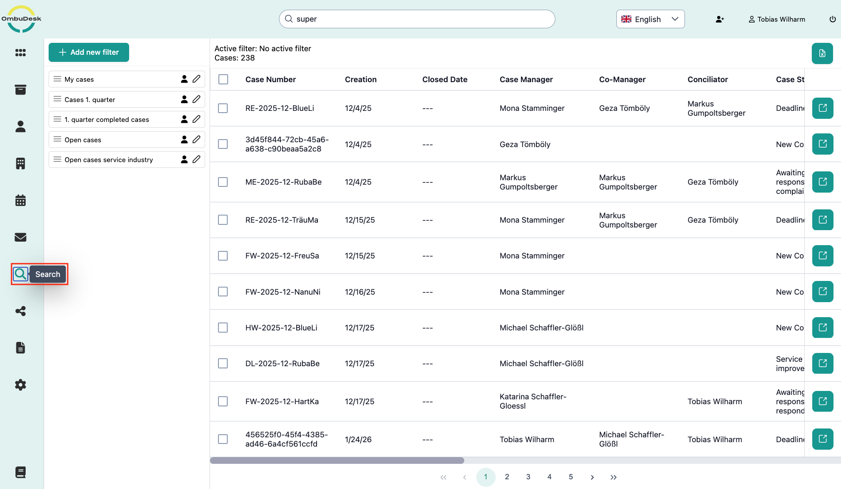Open the mail envelope icon in sidebar

tap(20, 237)
